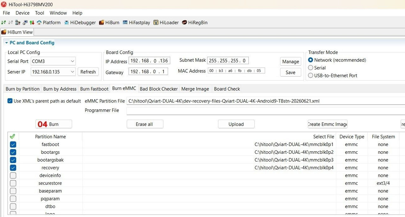Image resolution: width=405 pixels, height=217 pixels.
Task: Open the File menu
Action: click(6, 13)
